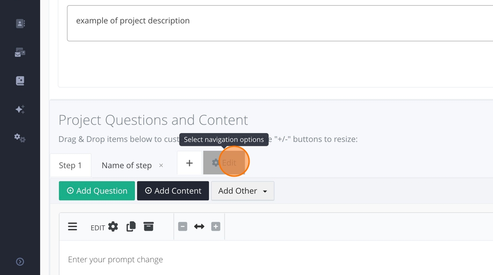Remove the Name of step tab
Image resolution: width=493 pixels, height=275 pixels.
point(161,166)
